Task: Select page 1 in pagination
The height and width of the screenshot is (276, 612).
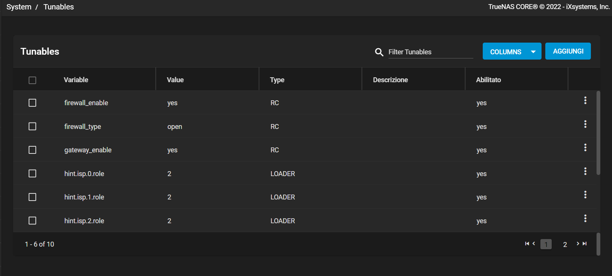Action: click(546, 244)
